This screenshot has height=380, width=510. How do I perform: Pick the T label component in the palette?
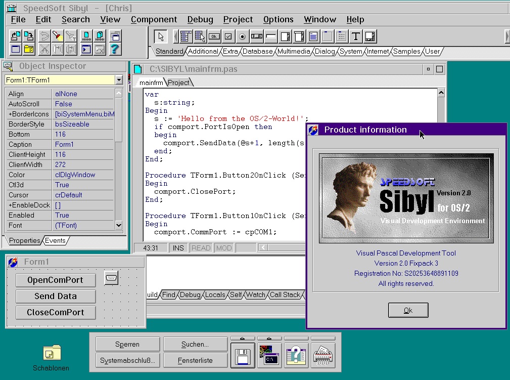[356, 36]
